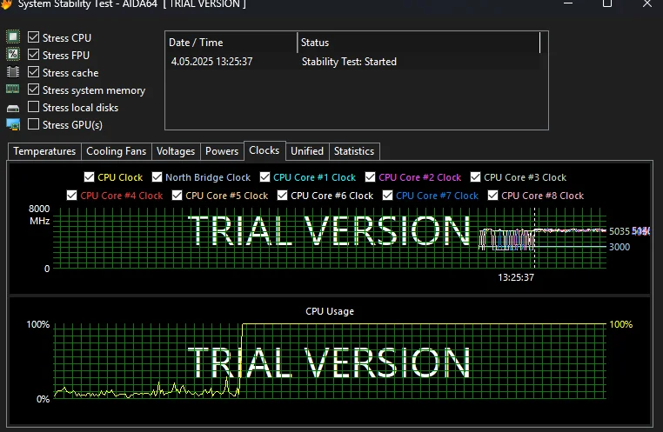The height and width of the screenshot is (432, 663).
Task: Click the Date / Time column header
Action: point(231,43)
